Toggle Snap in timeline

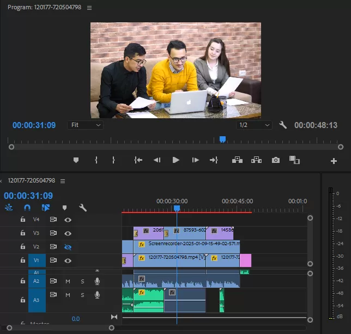(27, 208)
